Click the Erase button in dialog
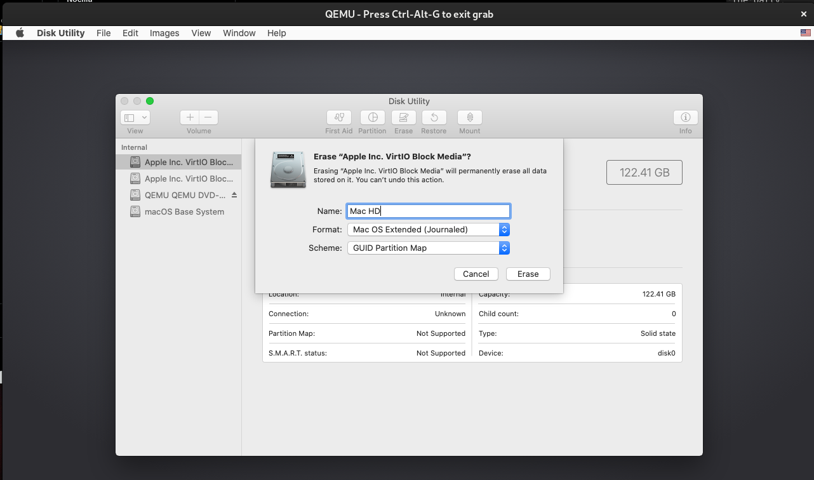The image size is (814, 480). [528, 274]
